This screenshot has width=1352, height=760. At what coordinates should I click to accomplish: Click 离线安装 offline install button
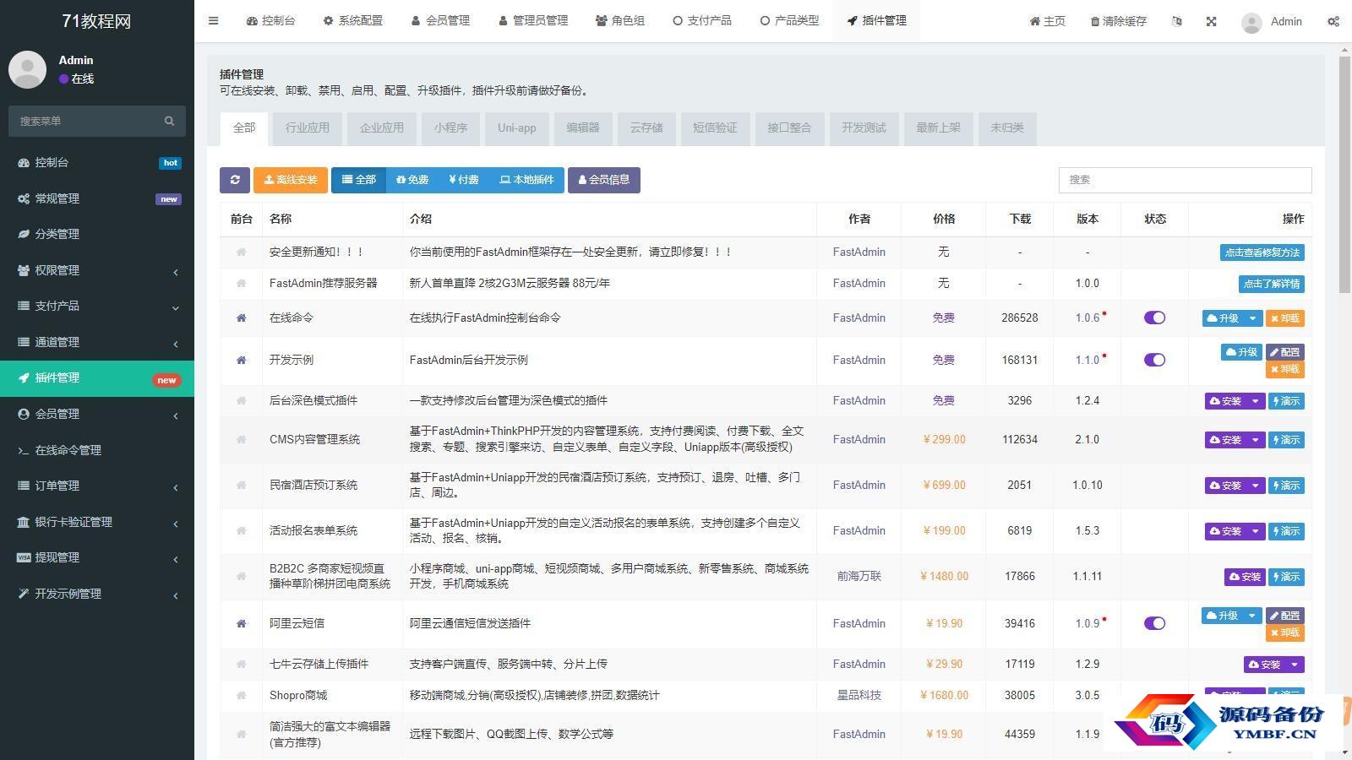(291, 180)
